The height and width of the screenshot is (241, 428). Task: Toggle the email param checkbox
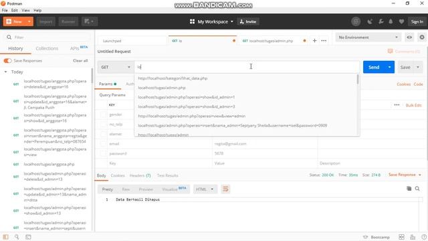pyautogui.click(x=103, y=144)
